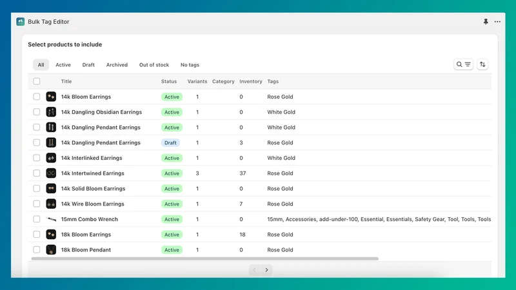This screenshot has width=516, height=290.
Task: Check the 15mm Combo Wrench checkbox
Action: [37, 219]
